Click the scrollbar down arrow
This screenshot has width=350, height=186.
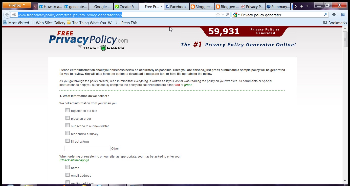tap(345, 181)
